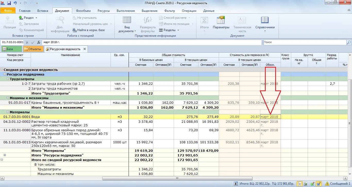Collapse the Машины и механизмы group
Image resolution: width=352 pixels, height=187 pixels.
pyautogui.click(x=8, y=98)
